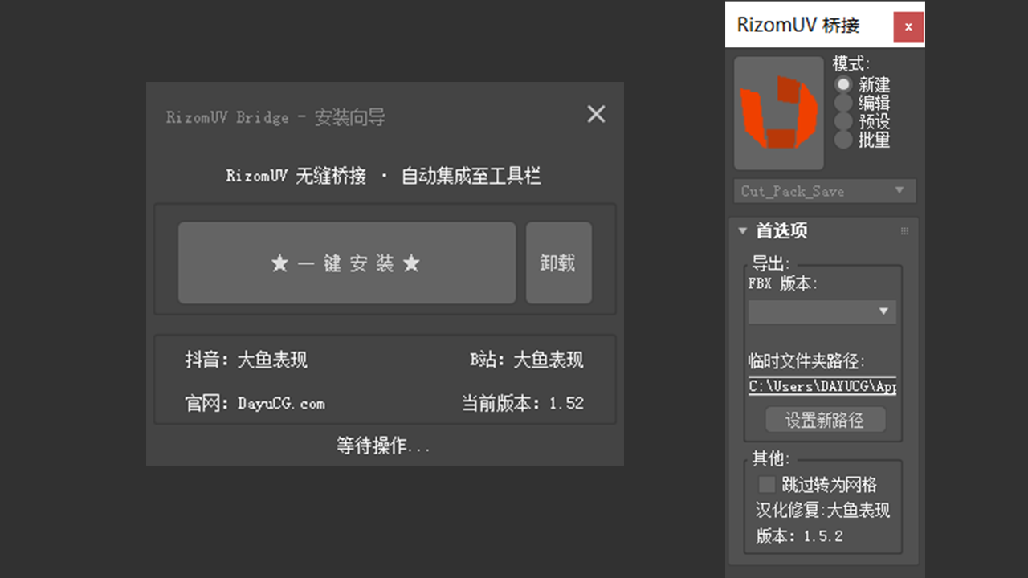Select the 预设 mode radio button

point(842,121)
